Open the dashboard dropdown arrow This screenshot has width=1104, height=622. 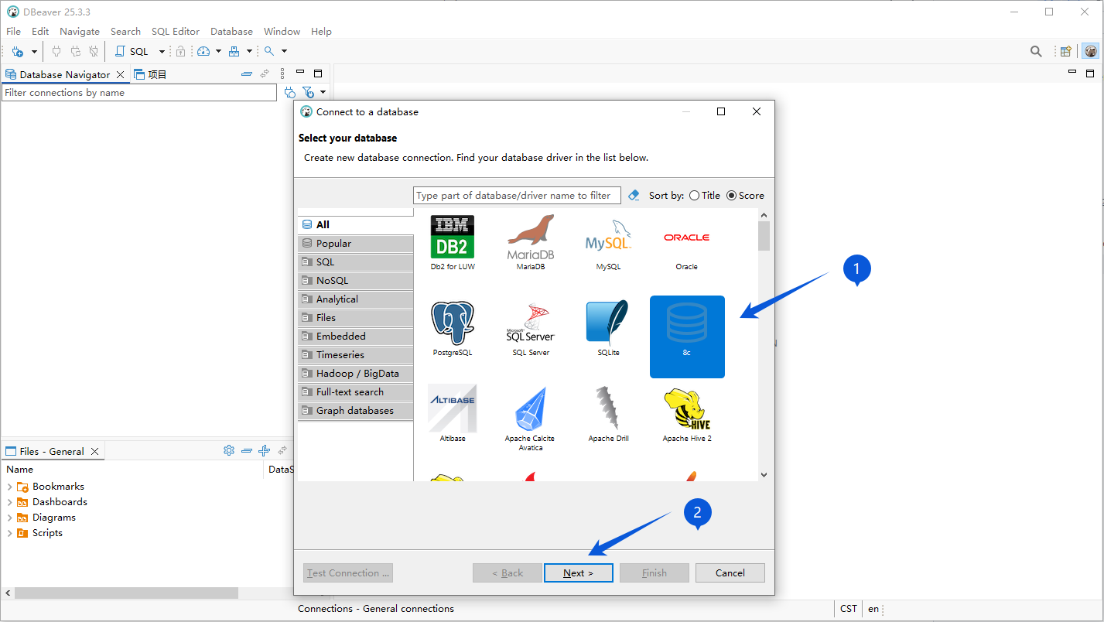[218, 52]
